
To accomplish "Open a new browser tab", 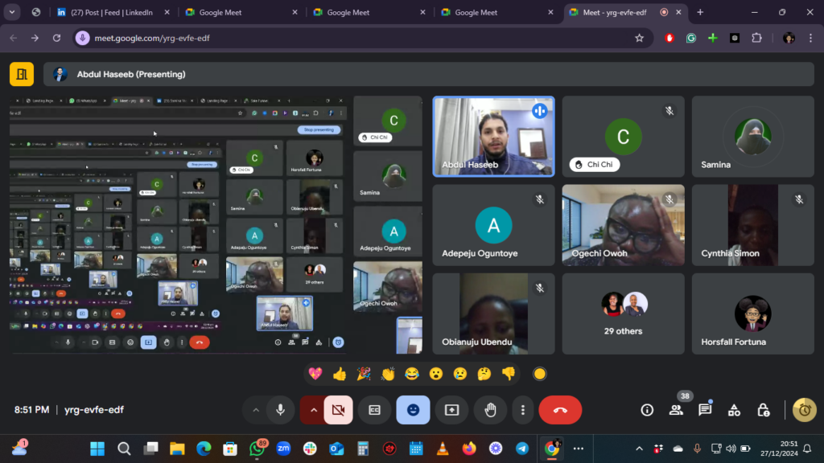I will [x=700, y=12].
